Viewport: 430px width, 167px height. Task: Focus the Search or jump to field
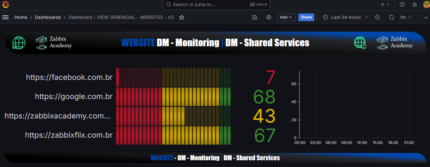(x=217, y=4)
